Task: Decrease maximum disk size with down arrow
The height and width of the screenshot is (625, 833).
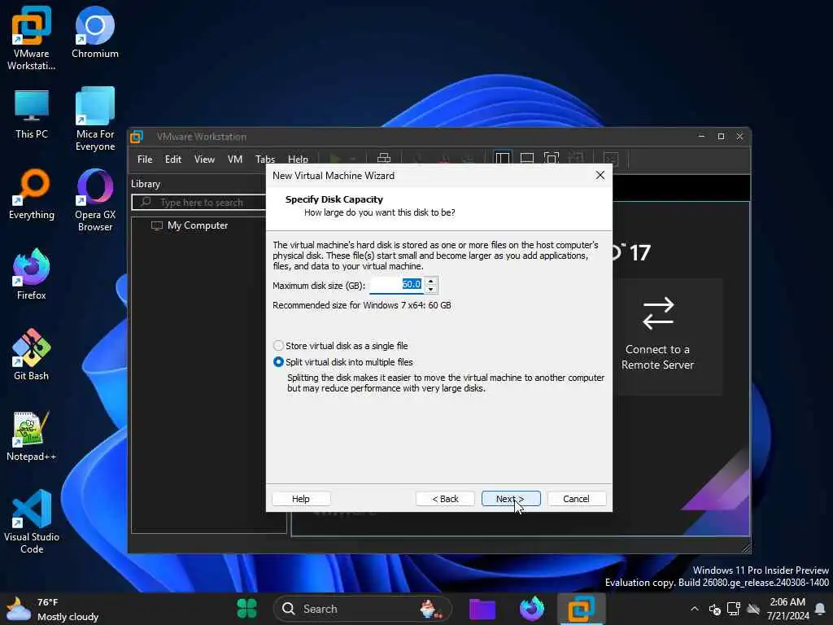Action: tap(431, 290)
